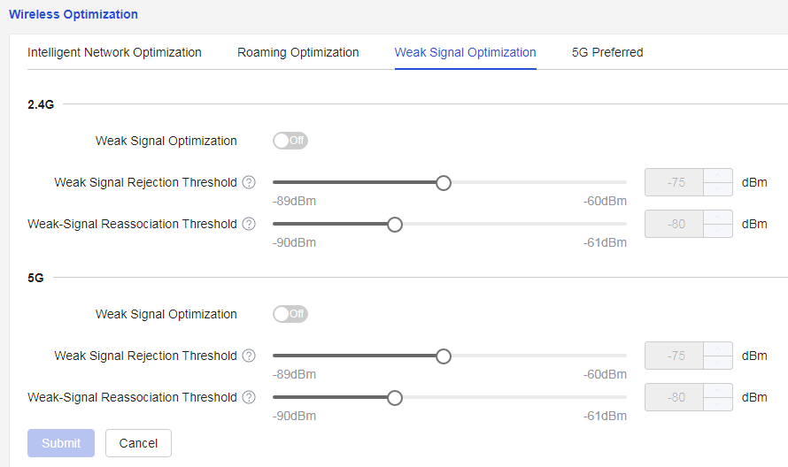This screenshot has height=467, width=788.
Task: Increase 5G rejection threshold with up arrow
Action: click(x=717, y=349)
